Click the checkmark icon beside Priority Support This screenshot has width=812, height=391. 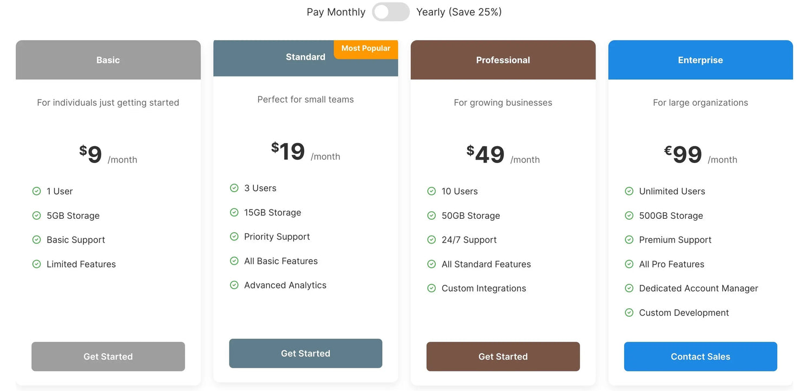coord(234,237)
